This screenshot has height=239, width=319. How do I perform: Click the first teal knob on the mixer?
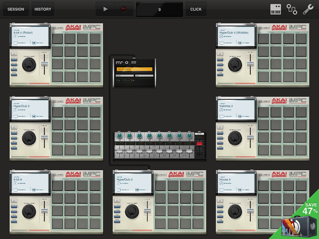point(119,136)
